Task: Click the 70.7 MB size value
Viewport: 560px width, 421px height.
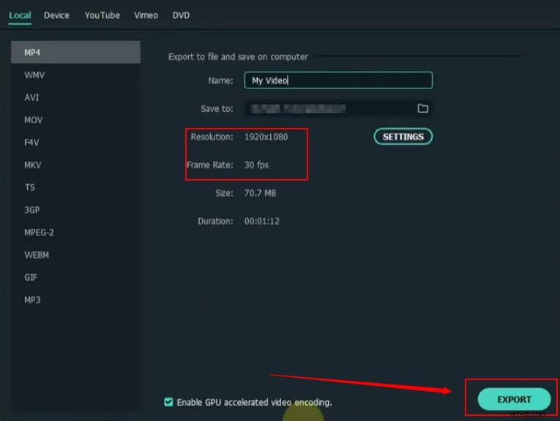Action: click(x=260, y=193)
